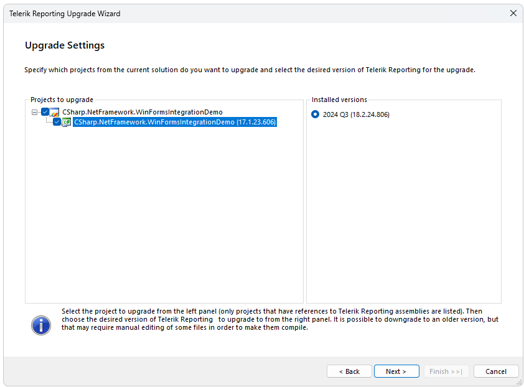Click the C# project icon in the tree
This screenshot has height=387, width=524.
click(x=67, y=122)
